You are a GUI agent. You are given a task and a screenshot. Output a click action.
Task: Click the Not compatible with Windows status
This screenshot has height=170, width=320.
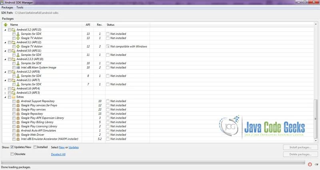128,46
